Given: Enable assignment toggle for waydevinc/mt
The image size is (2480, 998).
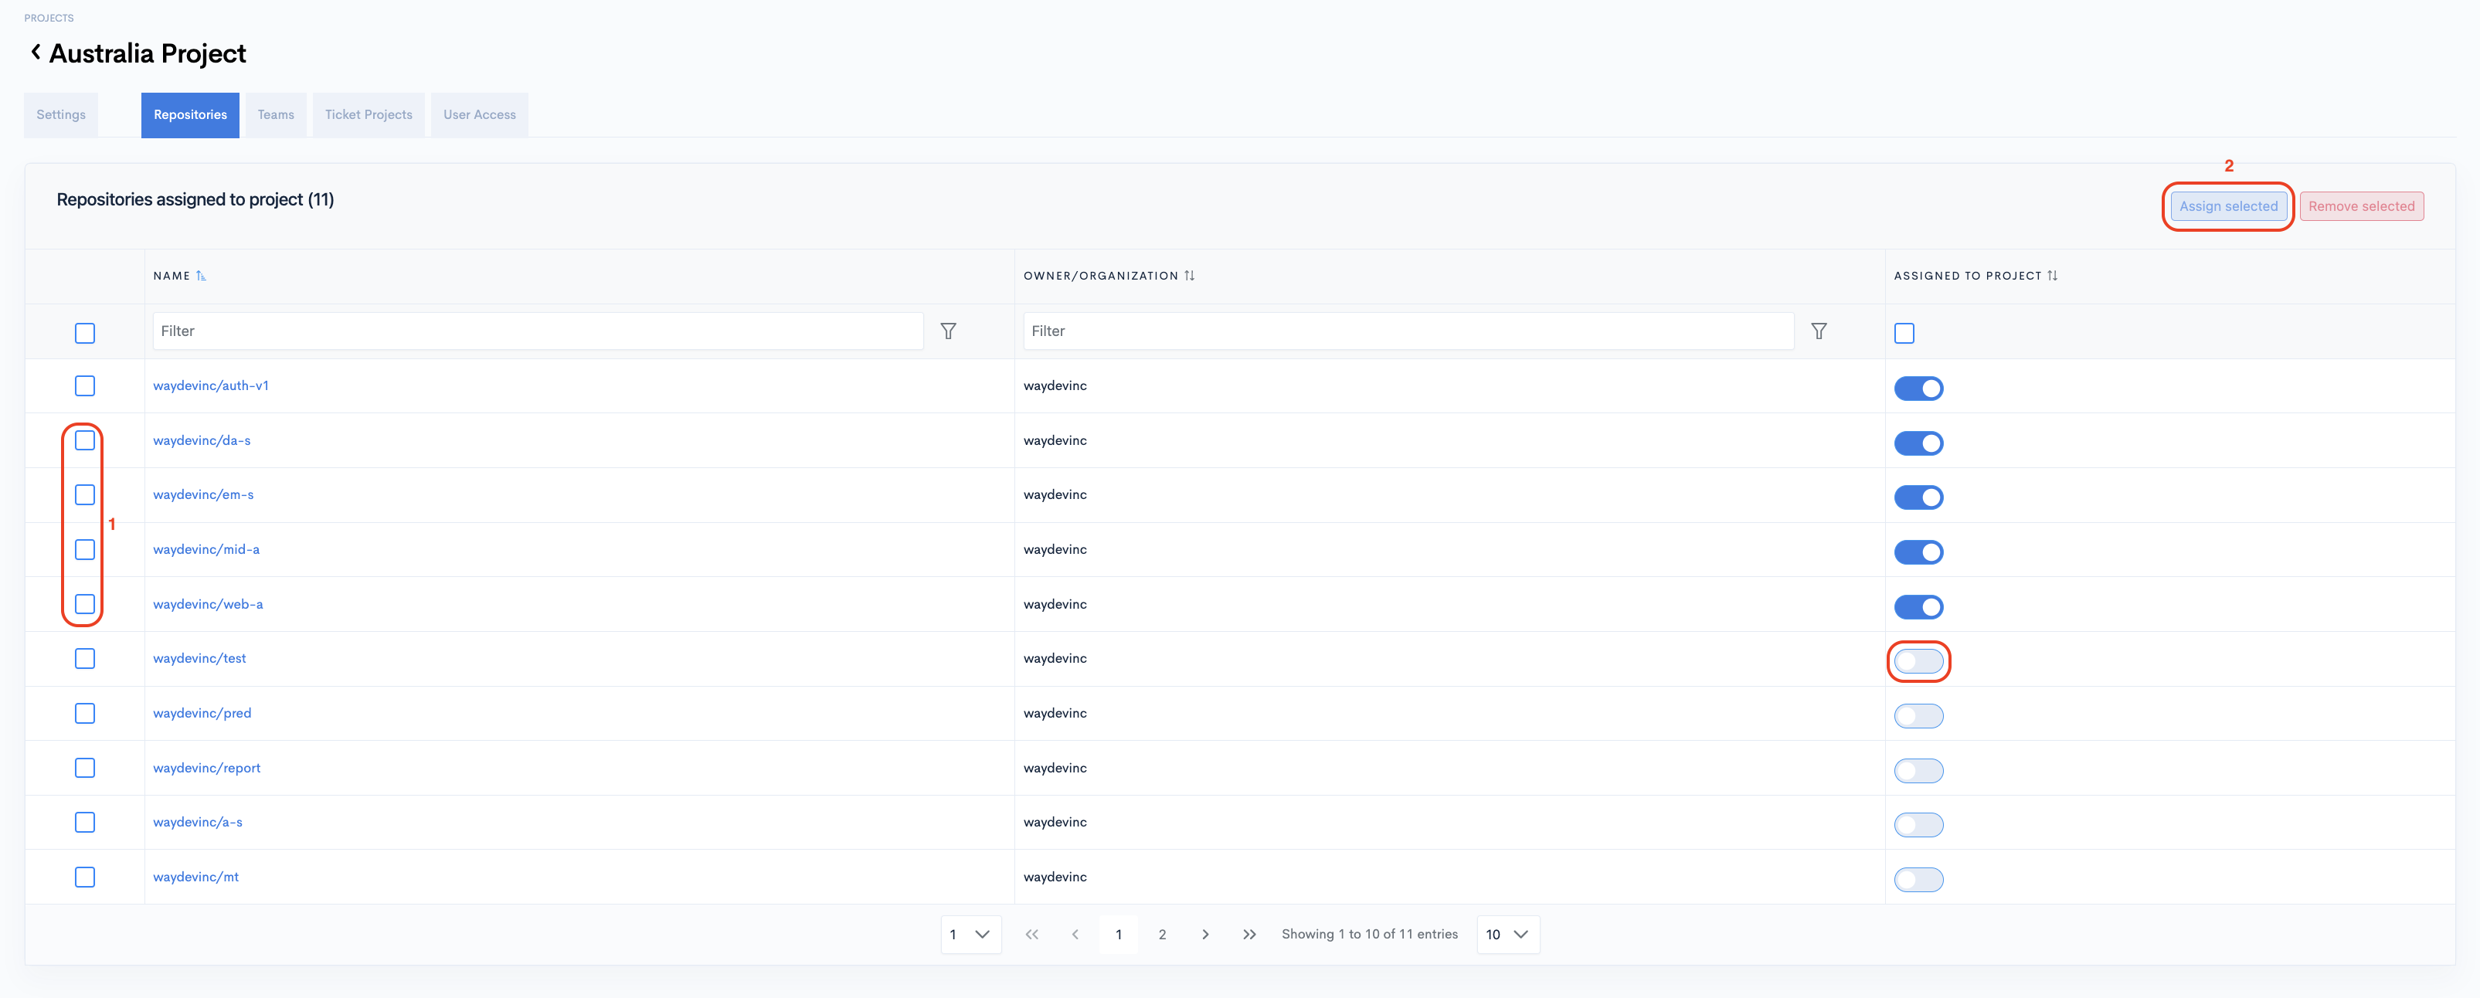Looking at the screenshot, I should coord(1919,880).
